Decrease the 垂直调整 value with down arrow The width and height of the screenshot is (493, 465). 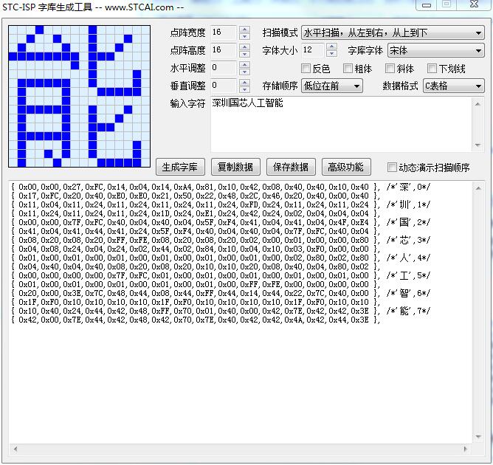point(244,89)
